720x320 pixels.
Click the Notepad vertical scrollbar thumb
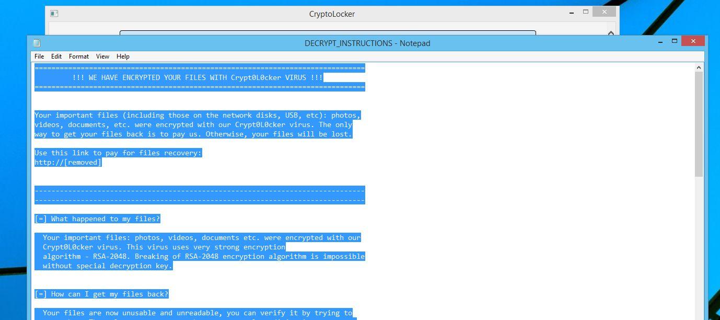[x=699, y=124]
